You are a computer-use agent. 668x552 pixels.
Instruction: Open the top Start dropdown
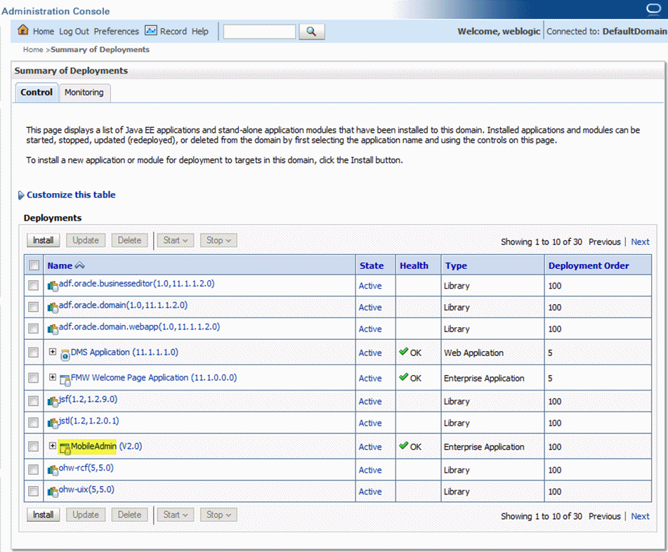point(176,240)
